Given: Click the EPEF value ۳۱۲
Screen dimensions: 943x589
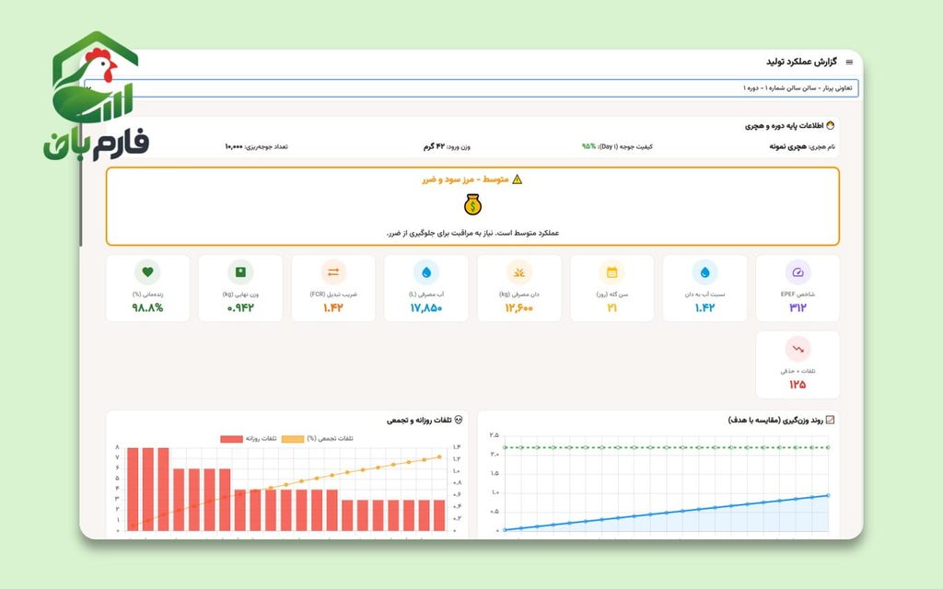Looking at the screenshot, I should (x=797, y=307).
